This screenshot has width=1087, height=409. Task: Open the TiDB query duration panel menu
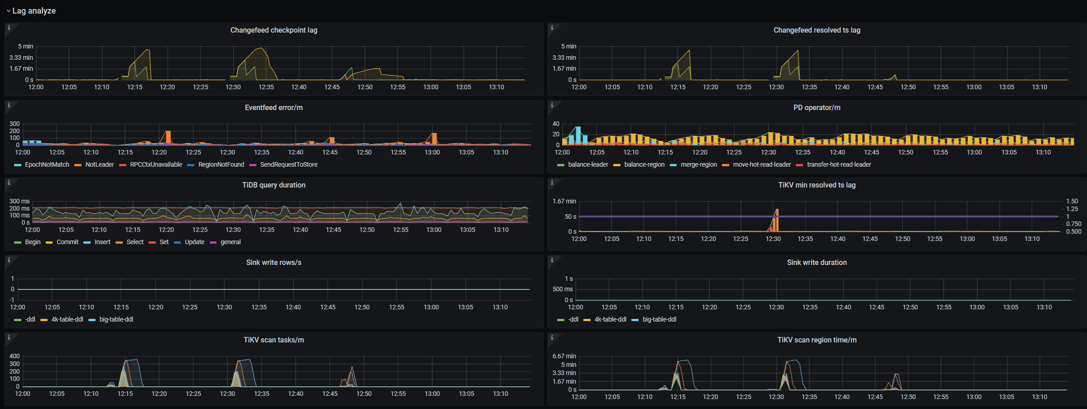pos(274,185)
